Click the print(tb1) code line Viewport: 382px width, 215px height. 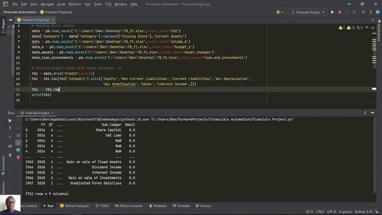tap(41, 95)
